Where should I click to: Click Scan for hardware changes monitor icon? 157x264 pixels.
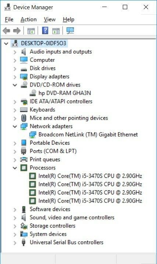tap(70, 31)
